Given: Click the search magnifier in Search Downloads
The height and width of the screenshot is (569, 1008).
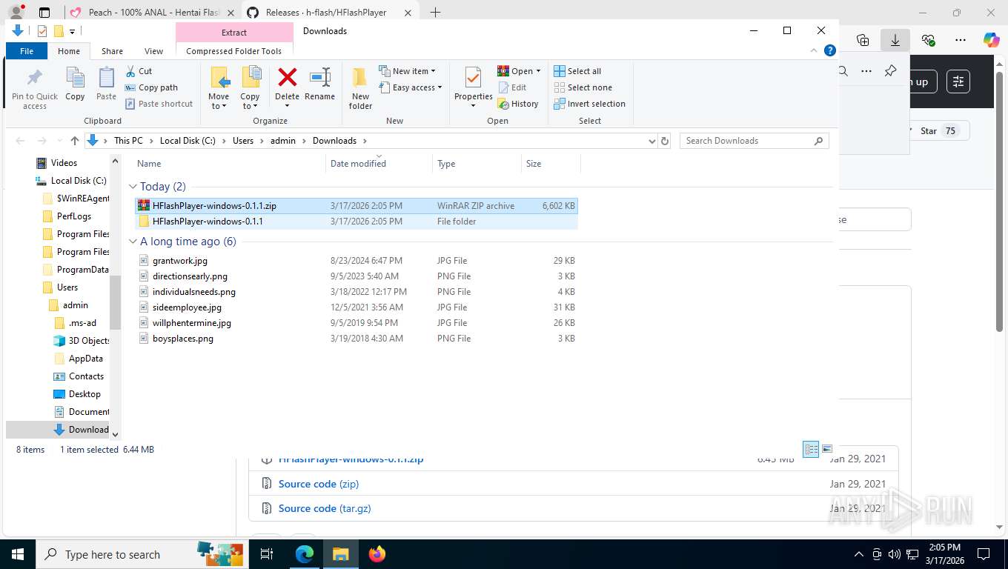Looking at the screenshot, I should pyautogui.click(x=818, y=141).
